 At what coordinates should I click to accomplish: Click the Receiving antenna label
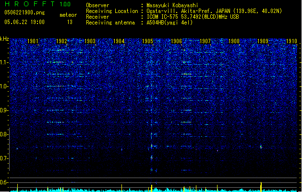[110, 23]
